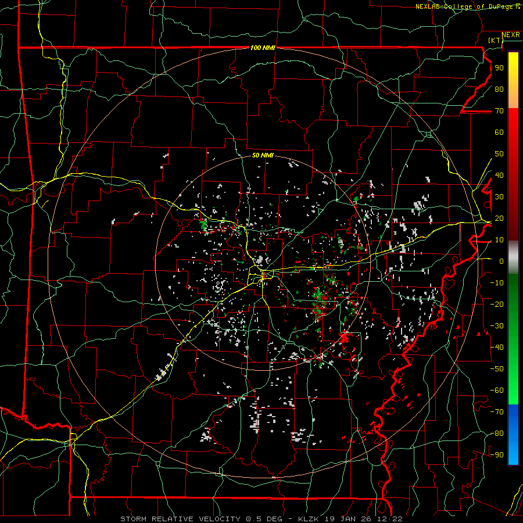
Task: Click the green segment of velocity scale
Action: [513, 339]
